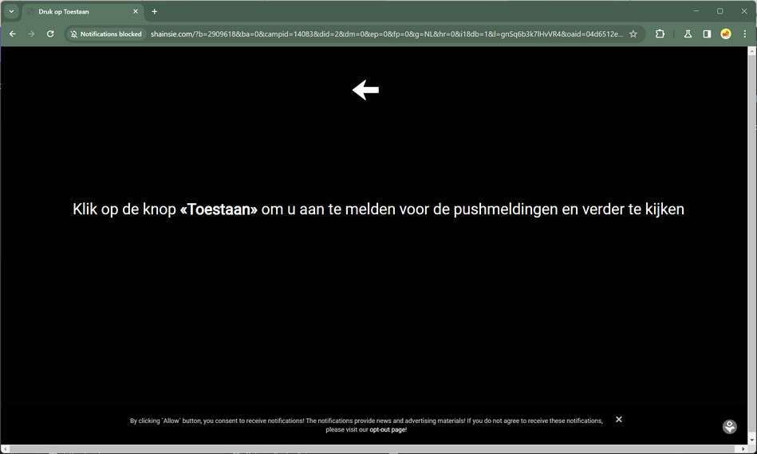Click the vertical scrollbar up arrow
Image resolution: width=757 pixels, height=454 pixels.
tap(752, 50)
